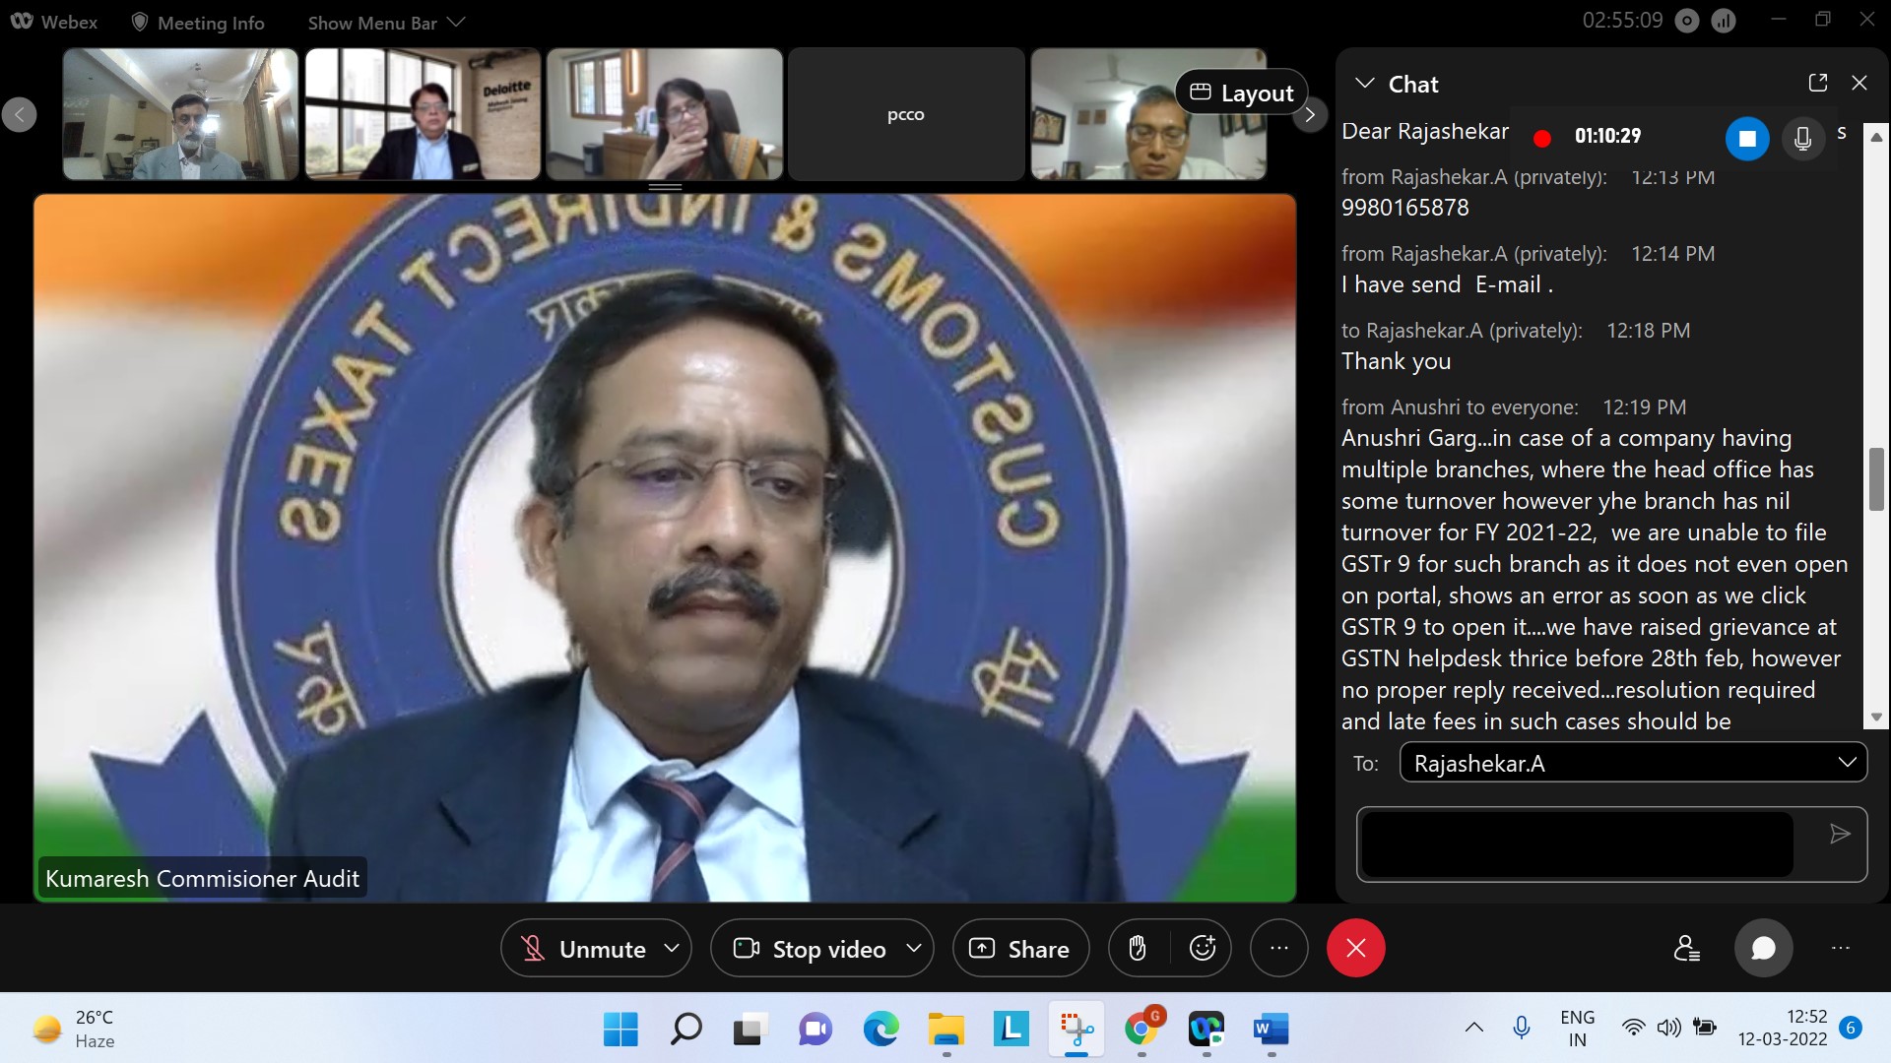Open the Participants panel
Viewport: 1891px width, 1063px height.
coord(1686,948)
